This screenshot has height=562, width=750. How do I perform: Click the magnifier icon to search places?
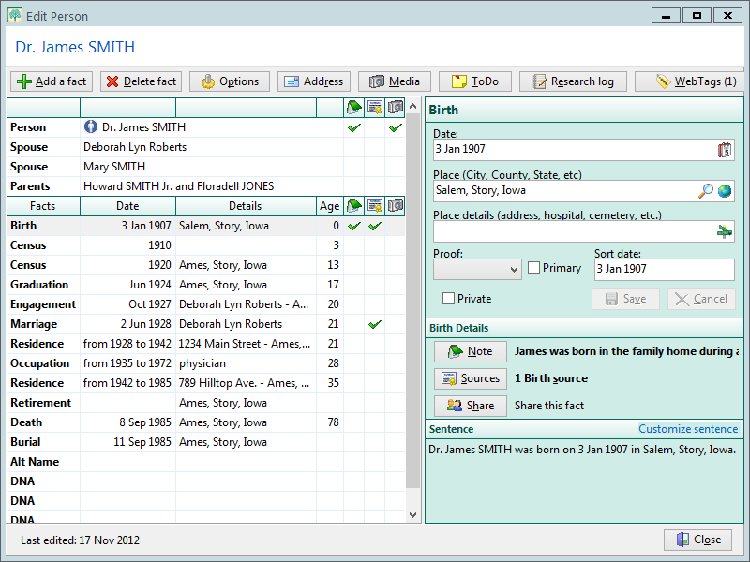coord(706,191)
